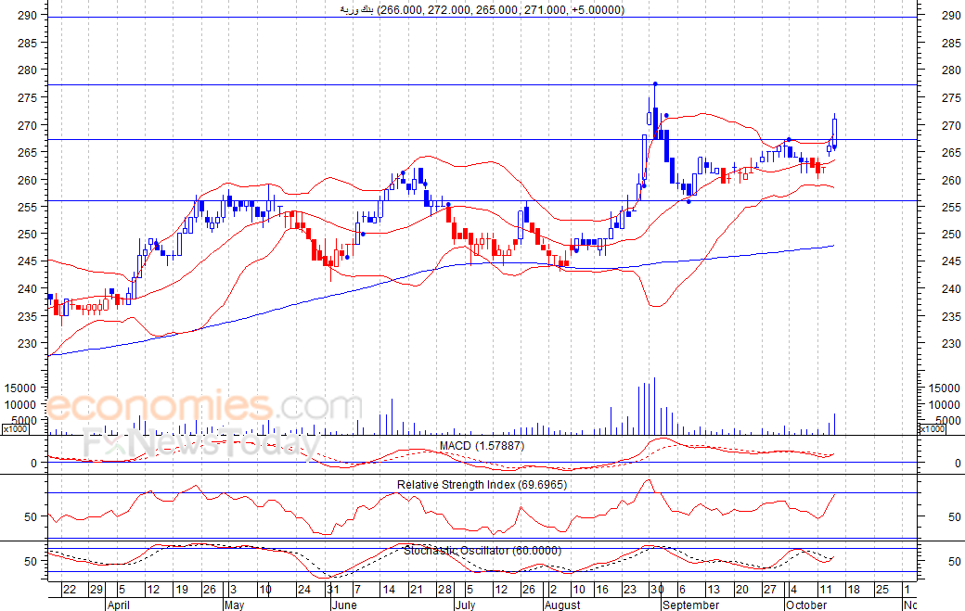This screenshot has width=965, height=611.
Task: Click the latest tall blue candle in October
Action: pyautogui.click(x=834, y=132)
